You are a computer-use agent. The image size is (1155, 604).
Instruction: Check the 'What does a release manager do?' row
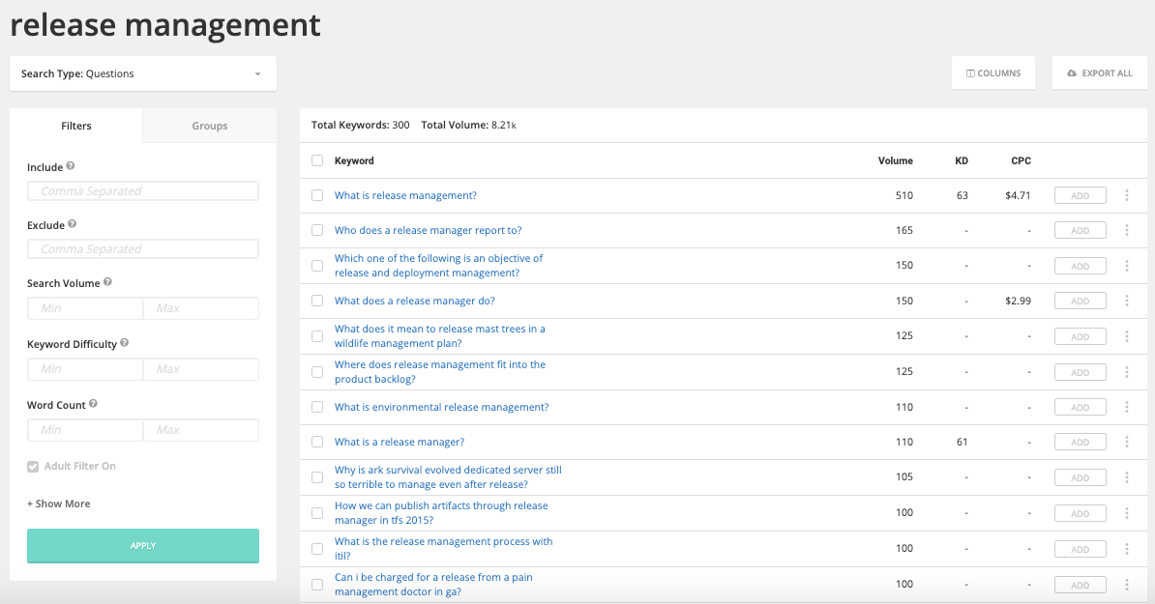[317, 301]
